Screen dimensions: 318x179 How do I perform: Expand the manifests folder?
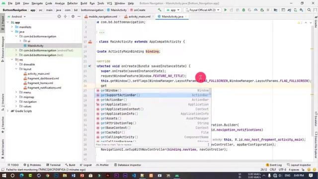[12, 27]
